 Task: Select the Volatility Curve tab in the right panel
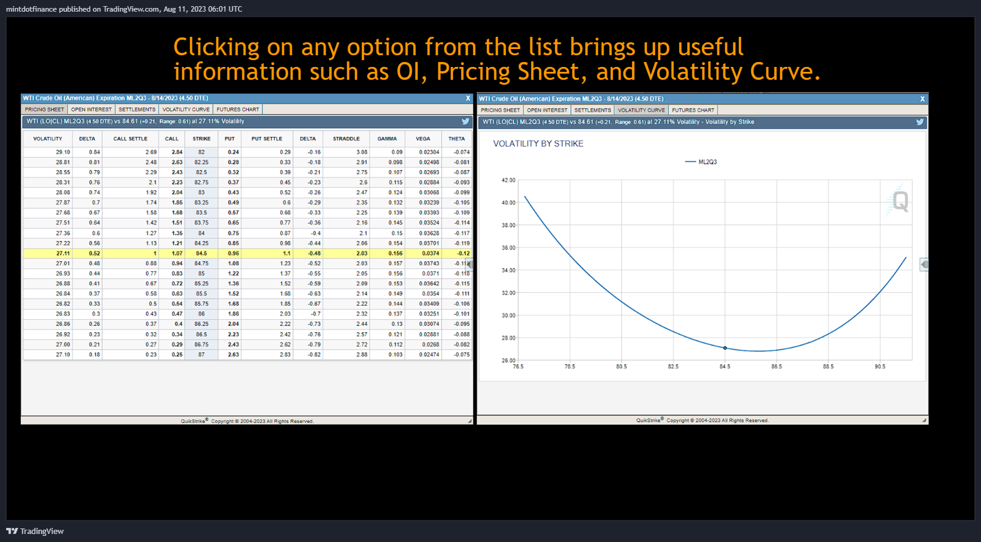pos(641,110)
